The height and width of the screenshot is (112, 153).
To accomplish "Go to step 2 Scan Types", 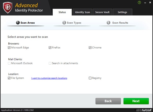I will 72,23.
